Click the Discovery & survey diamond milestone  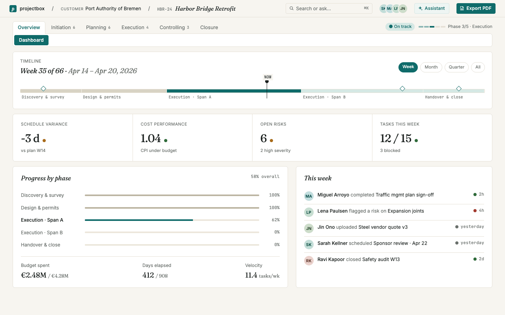[43, 89]
